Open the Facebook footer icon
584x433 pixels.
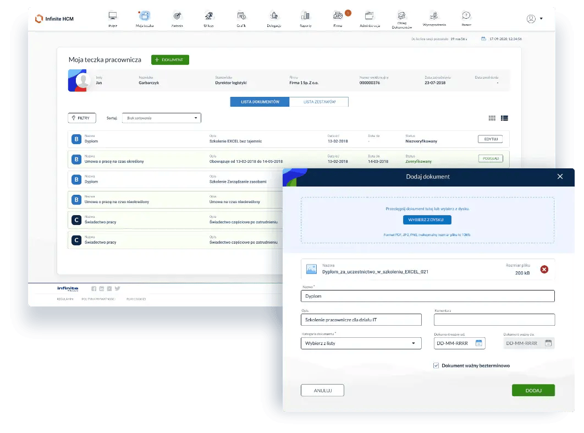[x=94, y=288]
